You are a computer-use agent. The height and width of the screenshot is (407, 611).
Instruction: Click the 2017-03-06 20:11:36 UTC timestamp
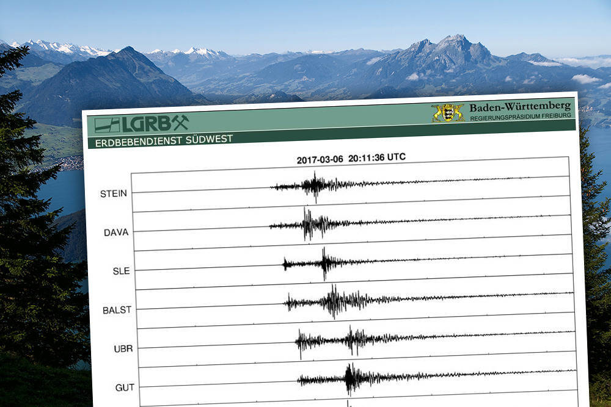click(x=351, y=158)
